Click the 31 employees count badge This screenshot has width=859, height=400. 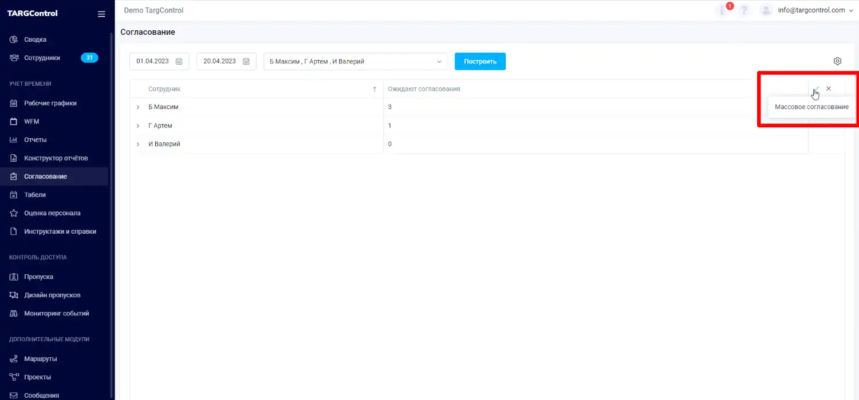89,58
